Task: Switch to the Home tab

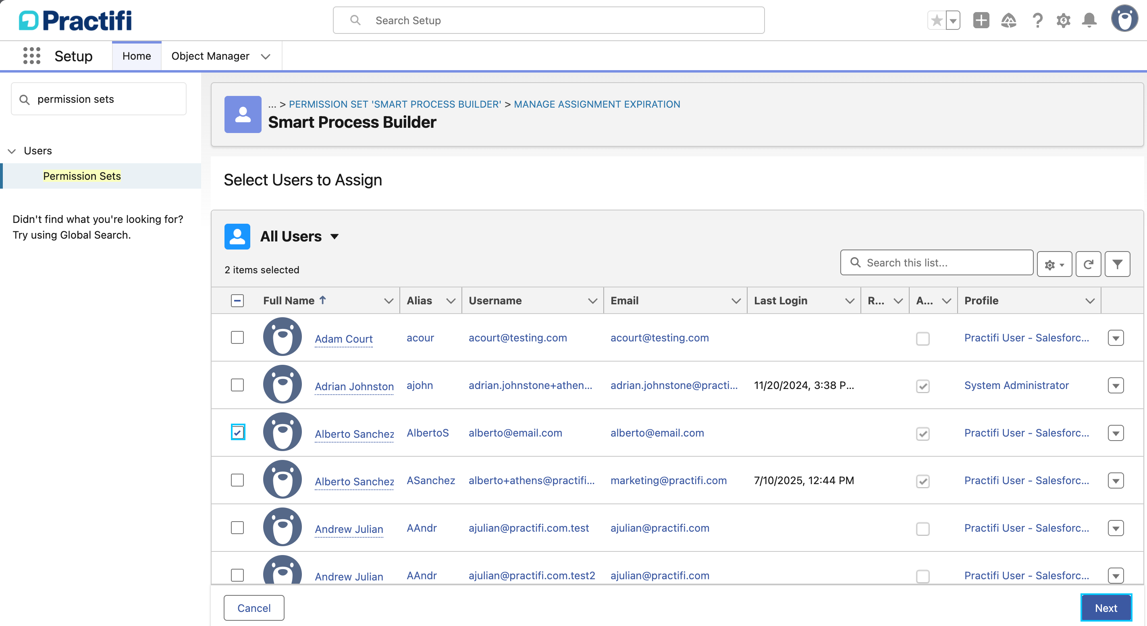Action: click(137, 56)
